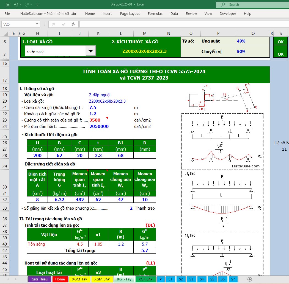Select the Gtc value 4.5
The width and height of the screenshot is (289, 284).
point(80,244)
